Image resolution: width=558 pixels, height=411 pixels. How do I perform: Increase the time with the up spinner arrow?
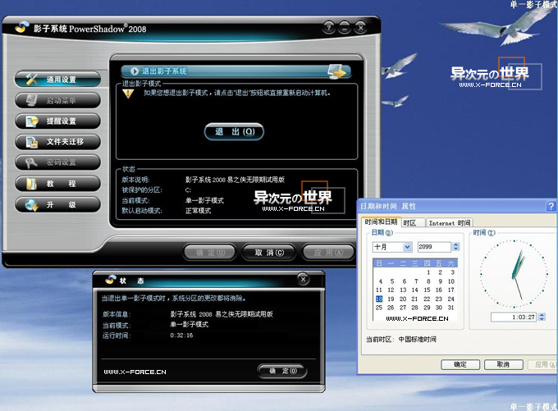pos(542,314)
